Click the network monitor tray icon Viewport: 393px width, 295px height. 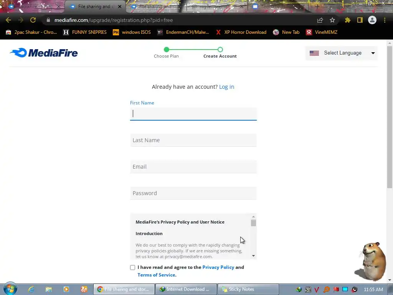click(x=345, y=289)
